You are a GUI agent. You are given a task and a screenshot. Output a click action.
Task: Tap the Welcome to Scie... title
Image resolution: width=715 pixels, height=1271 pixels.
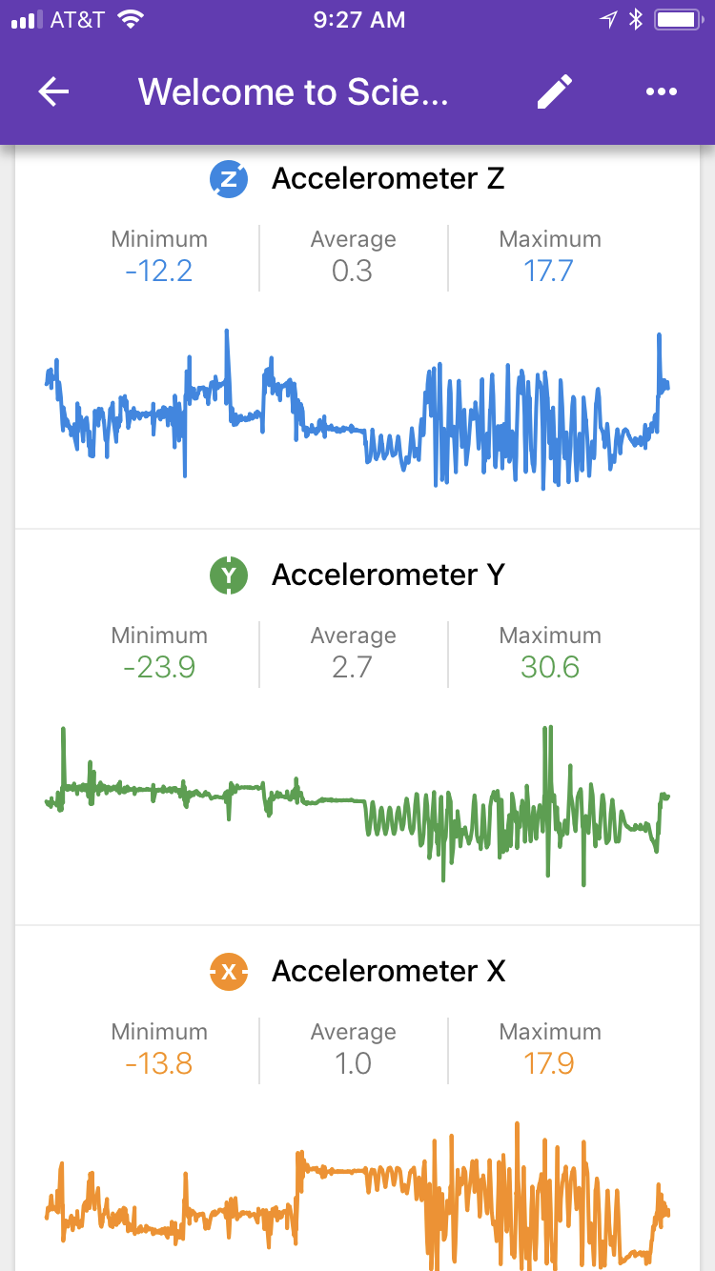[x=294, y=92]
